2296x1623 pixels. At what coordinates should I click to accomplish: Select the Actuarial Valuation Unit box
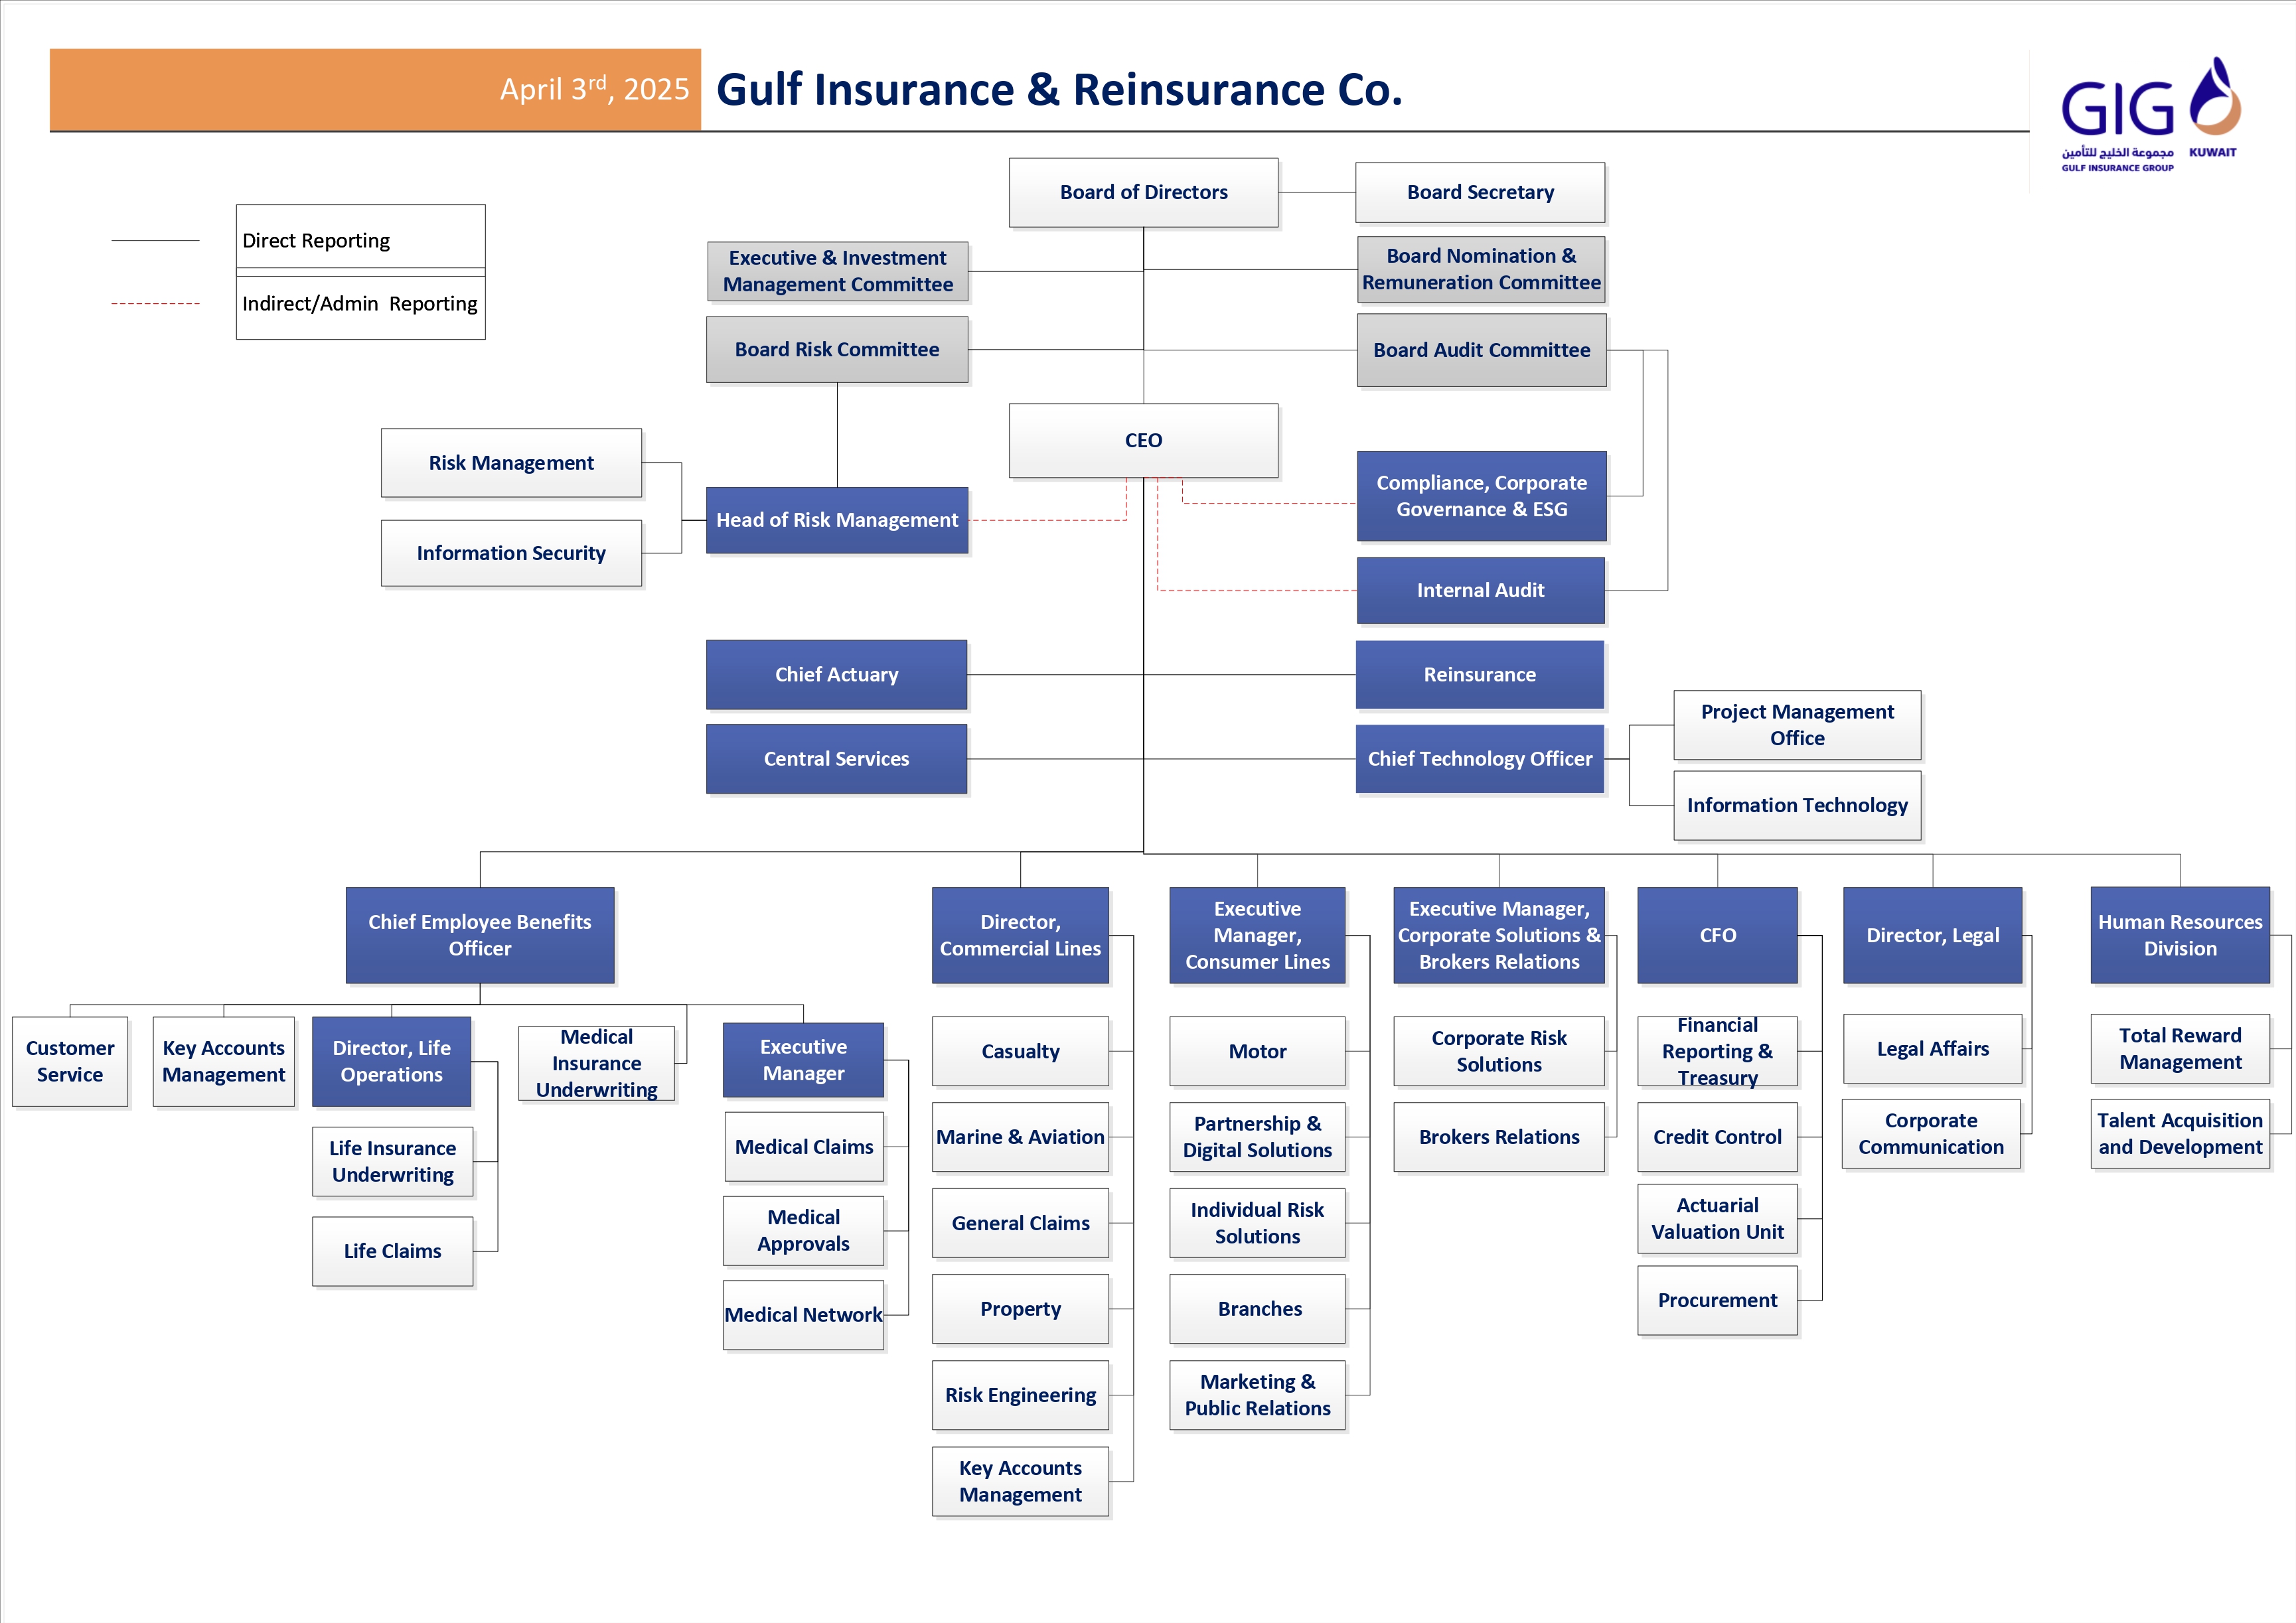point(1717,1218)
